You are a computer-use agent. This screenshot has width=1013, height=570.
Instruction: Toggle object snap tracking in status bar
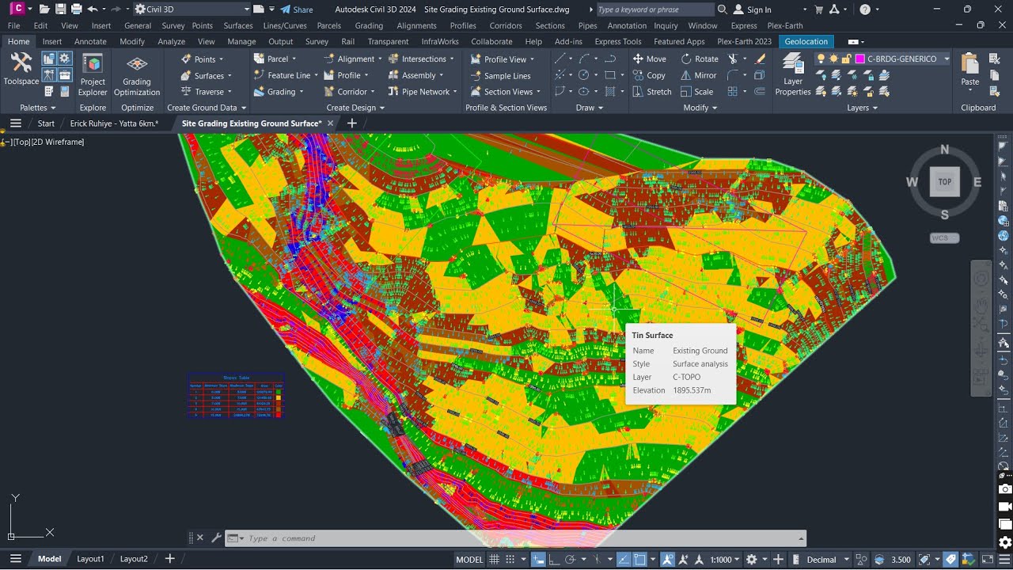click(x=623, y=560)
